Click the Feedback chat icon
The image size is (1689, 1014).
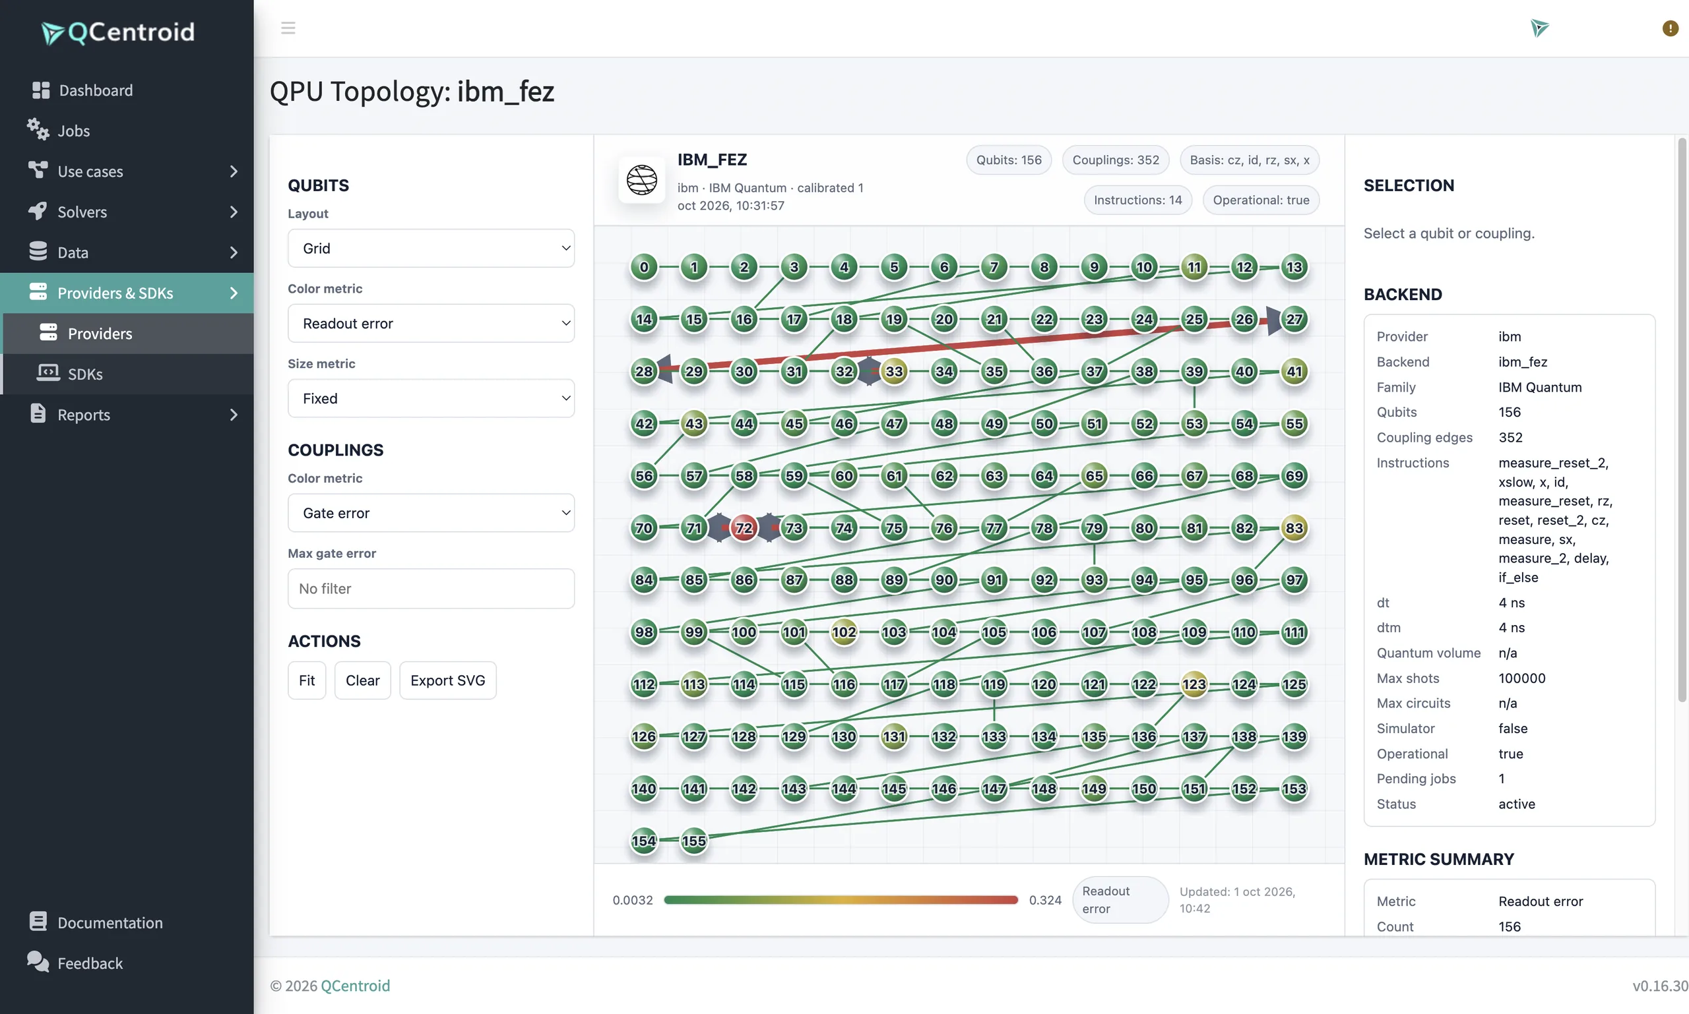(38, 962)
